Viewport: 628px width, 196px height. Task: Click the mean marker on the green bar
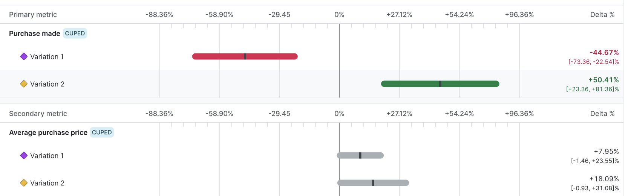click(x=440, y=84)
